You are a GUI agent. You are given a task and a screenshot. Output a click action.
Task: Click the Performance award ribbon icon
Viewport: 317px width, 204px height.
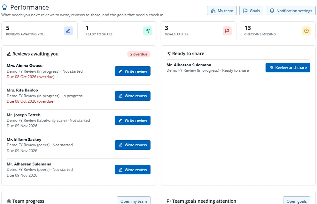(4, 7)
